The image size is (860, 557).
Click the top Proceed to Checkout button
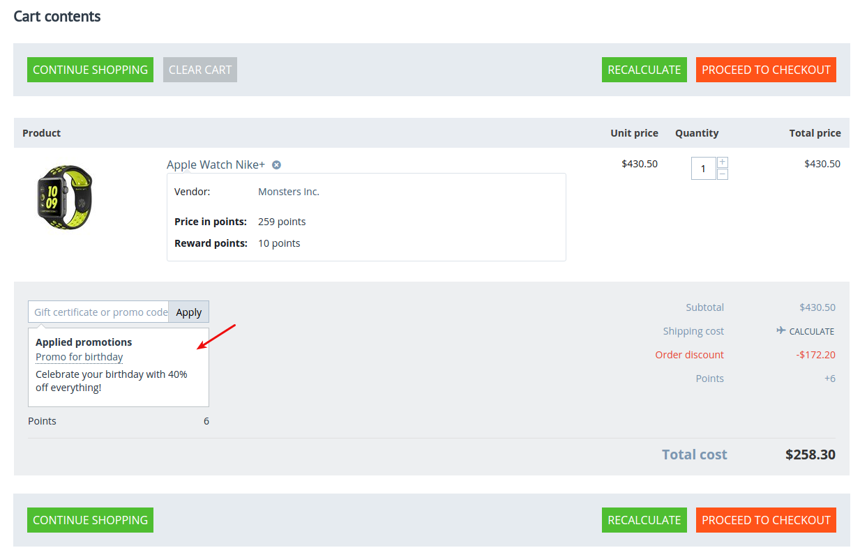pos(766,70)
